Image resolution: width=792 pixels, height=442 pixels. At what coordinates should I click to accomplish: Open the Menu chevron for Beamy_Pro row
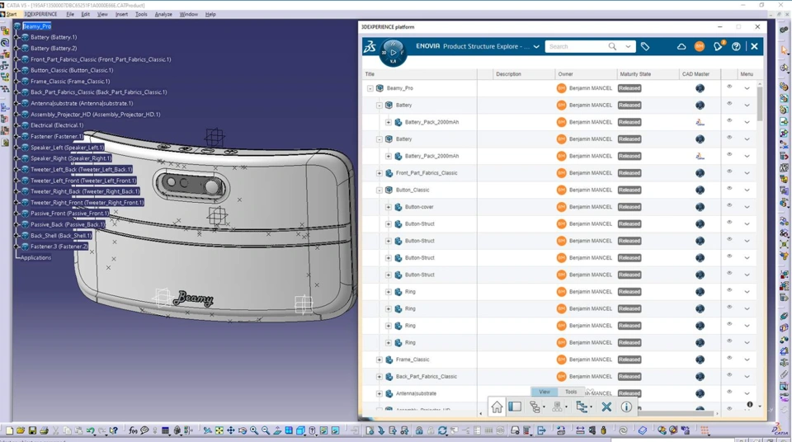click(747, 88)
